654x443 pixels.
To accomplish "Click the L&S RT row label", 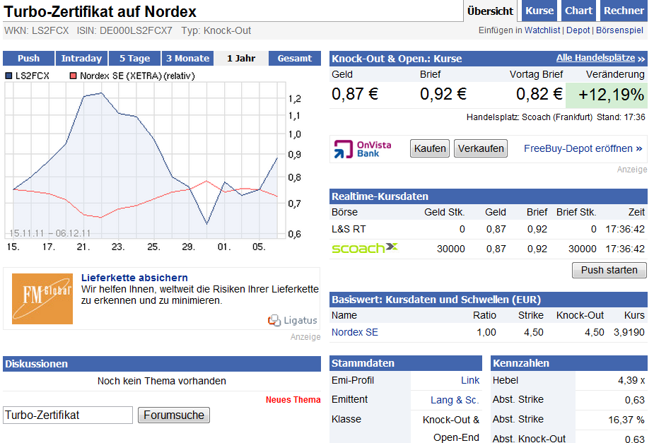I will click(349, 229).
